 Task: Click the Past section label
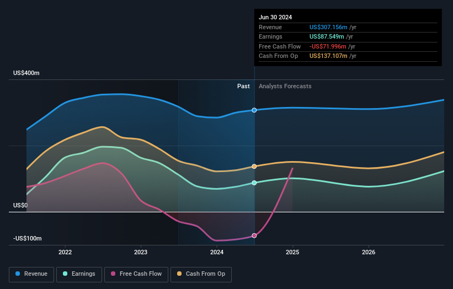243,86
